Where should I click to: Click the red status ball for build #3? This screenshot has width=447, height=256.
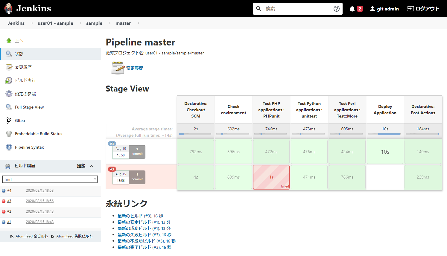coord(4,201)
